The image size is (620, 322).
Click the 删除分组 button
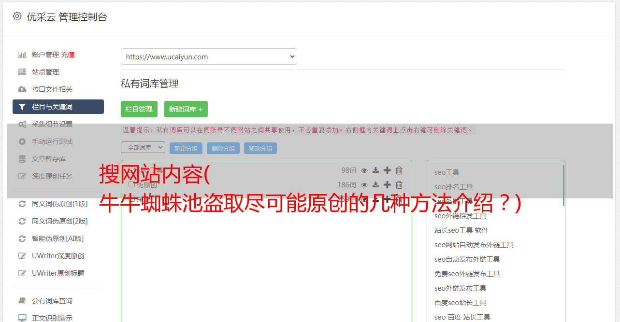click(223, 148)
